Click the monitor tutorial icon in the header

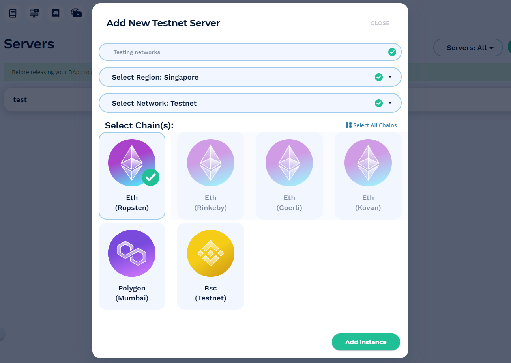pyautogui.click(x=34, y=13)
